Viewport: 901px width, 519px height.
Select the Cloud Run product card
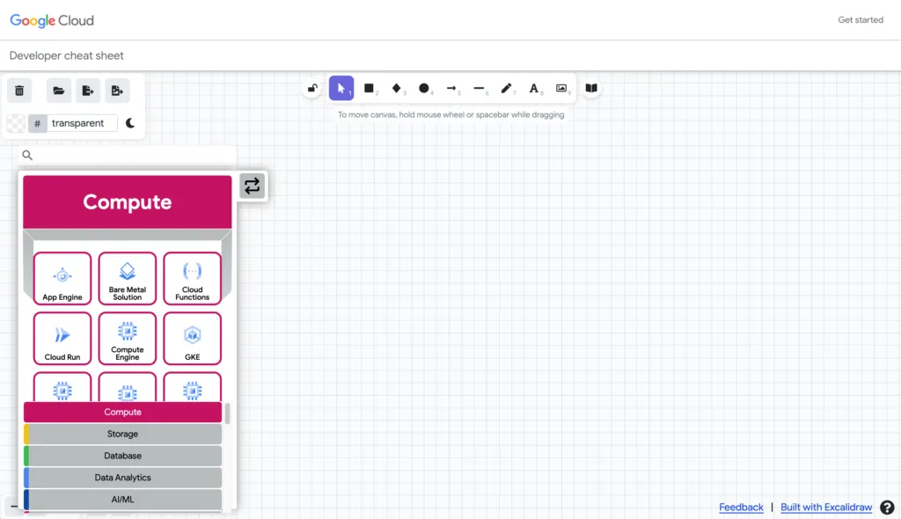pos(62,339)
